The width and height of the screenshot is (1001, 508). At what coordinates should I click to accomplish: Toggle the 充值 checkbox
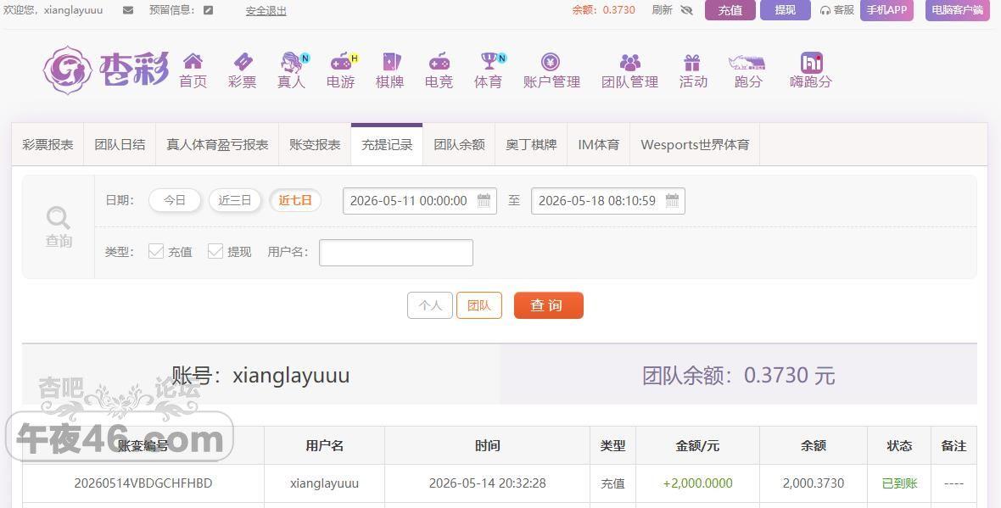[156, 251]
